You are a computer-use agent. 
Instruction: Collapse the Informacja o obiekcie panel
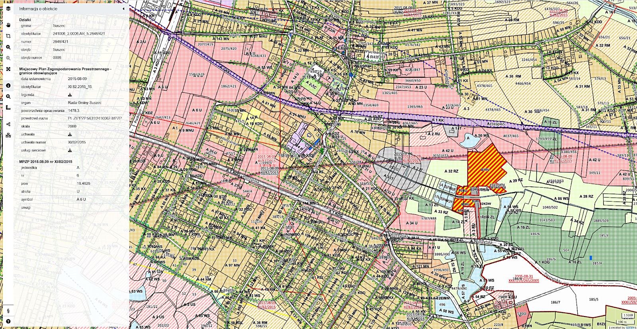[123, 8]
